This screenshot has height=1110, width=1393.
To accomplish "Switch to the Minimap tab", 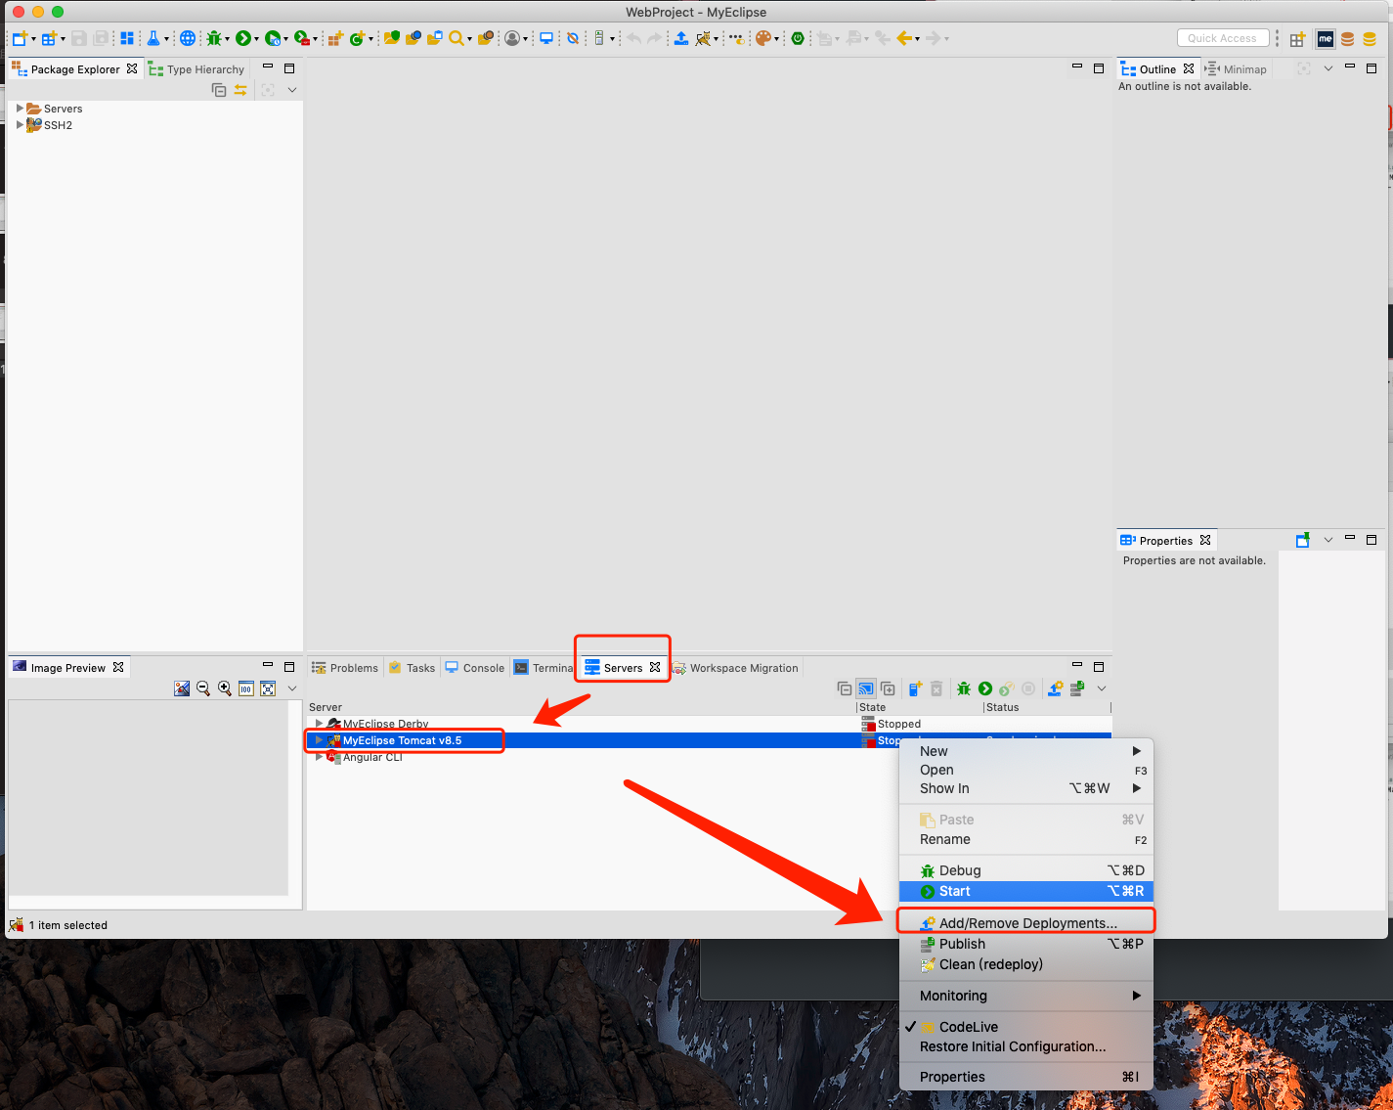I will coord(1236,69).
